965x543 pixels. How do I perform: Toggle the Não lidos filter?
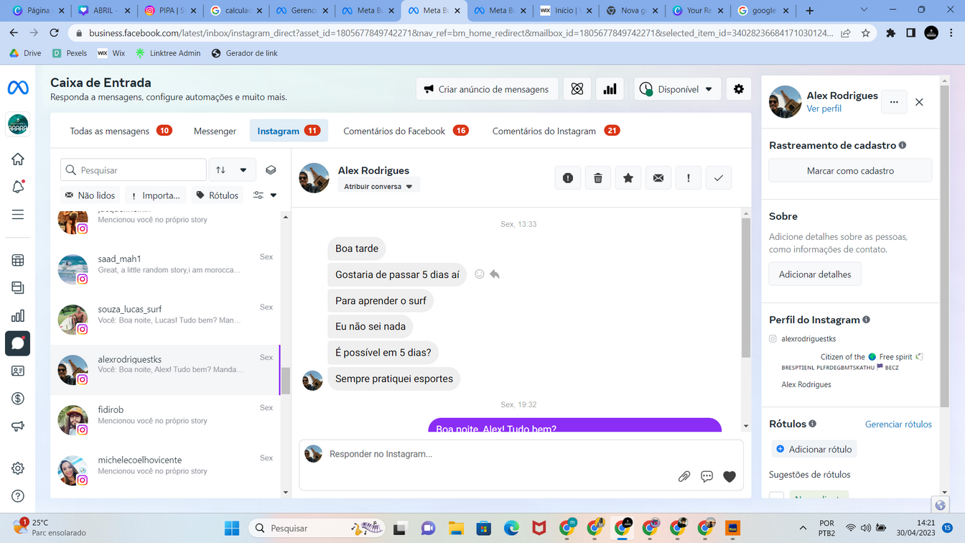coord(90,195)
